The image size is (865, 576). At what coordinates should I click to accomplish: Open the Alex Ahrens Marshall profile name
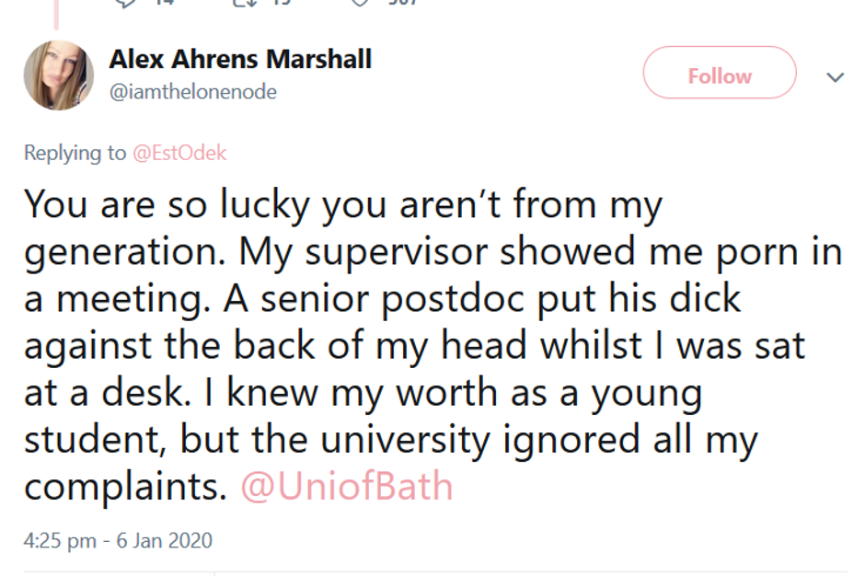click(240, 60)
